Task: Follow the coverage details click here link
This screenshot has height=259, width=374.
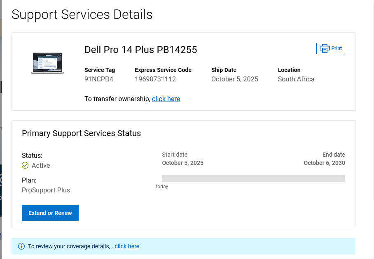Action: click(127, 246)
